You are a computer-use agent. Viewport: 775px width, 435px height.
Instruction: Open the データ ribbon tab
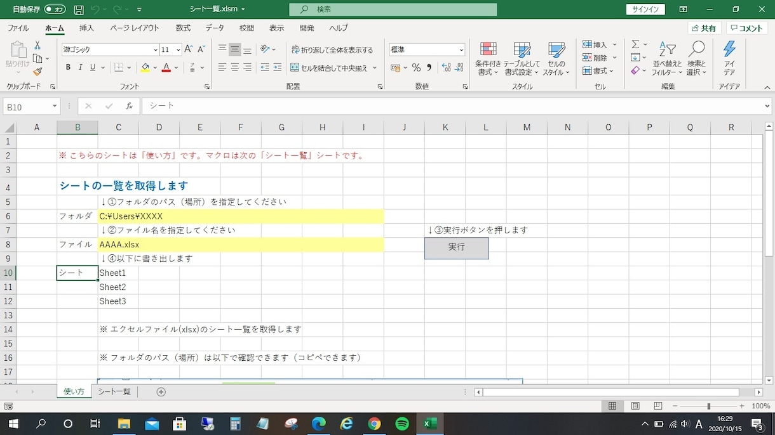point(215,28)
